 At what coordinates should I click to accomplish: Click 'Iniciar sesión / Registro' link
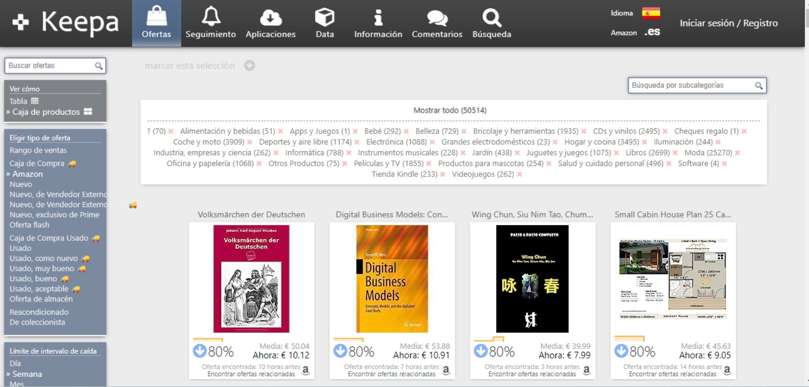click(x=728, y=23)
